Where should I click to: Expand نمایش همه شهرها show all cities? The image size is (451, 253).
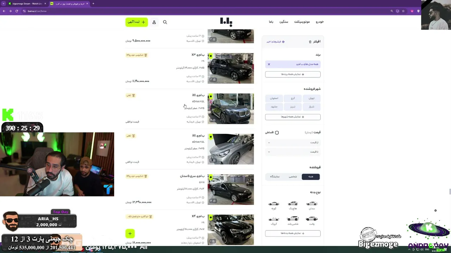click(x=293, y=117)
